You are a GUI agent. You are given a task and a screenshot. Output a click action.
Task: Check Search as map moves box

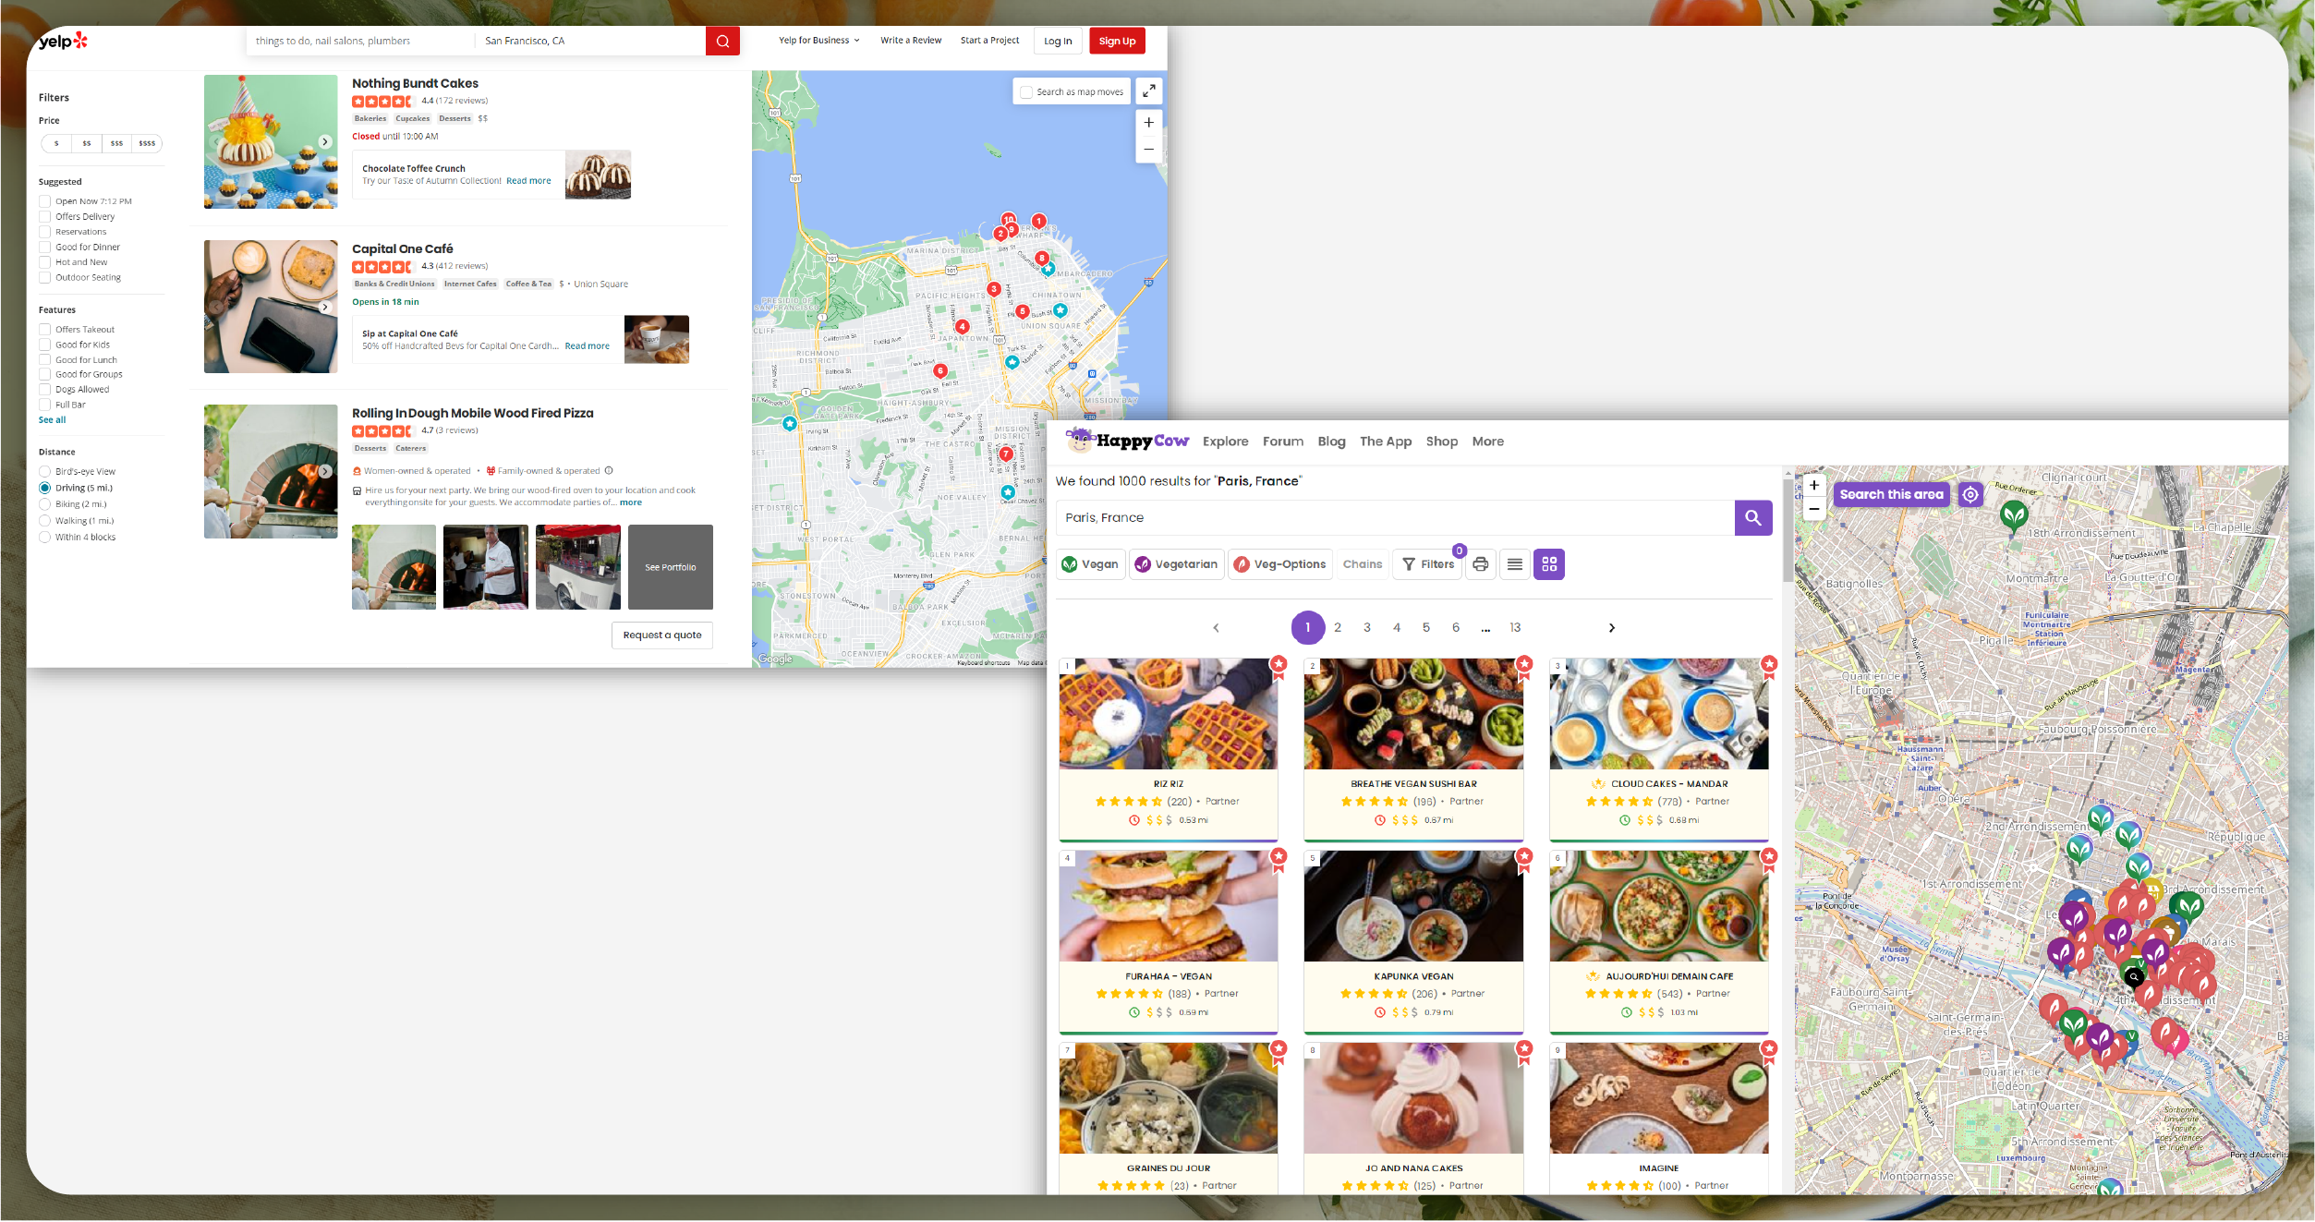(x=1026, y=92)
